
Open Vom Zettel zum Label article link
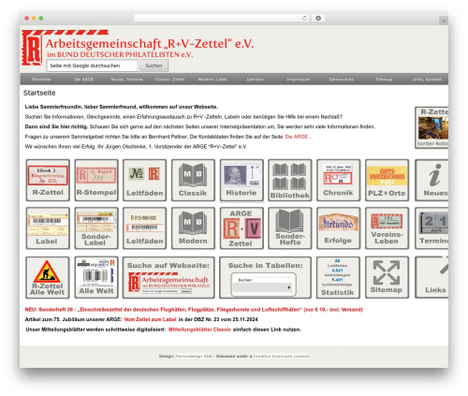coord(150,319)
